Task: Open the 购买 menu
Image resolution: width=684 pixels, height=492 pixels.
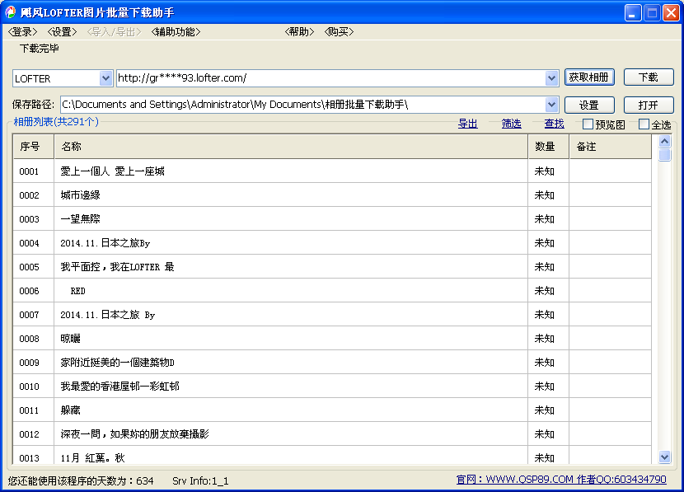Action: click(x=339, y=32)
